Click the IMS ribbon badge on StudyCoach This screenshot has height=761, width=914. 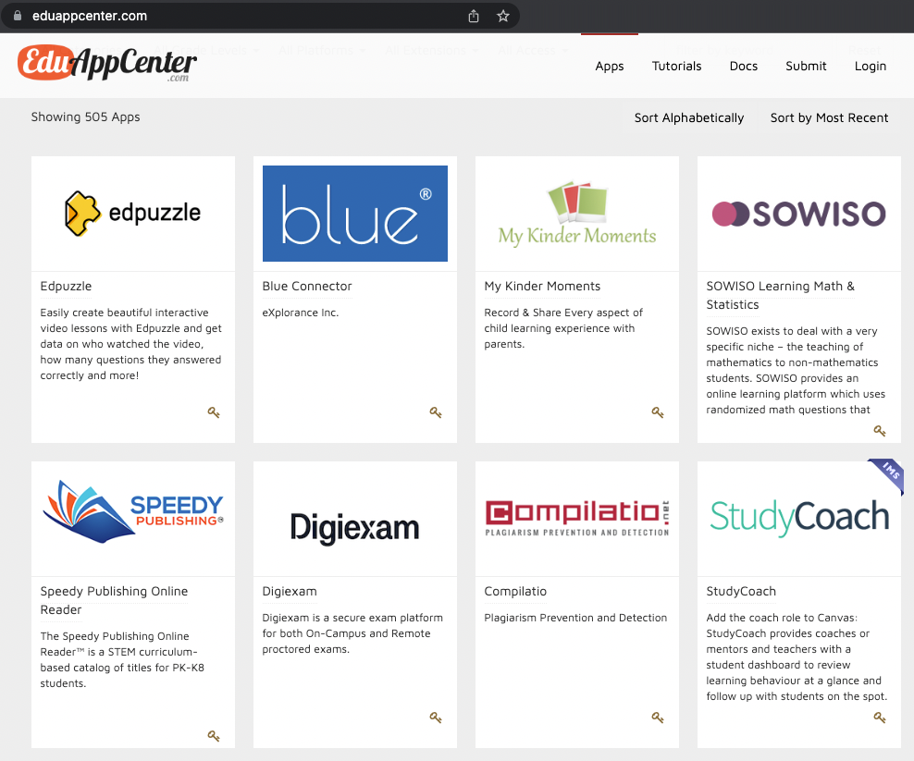[x=889, y=473]
